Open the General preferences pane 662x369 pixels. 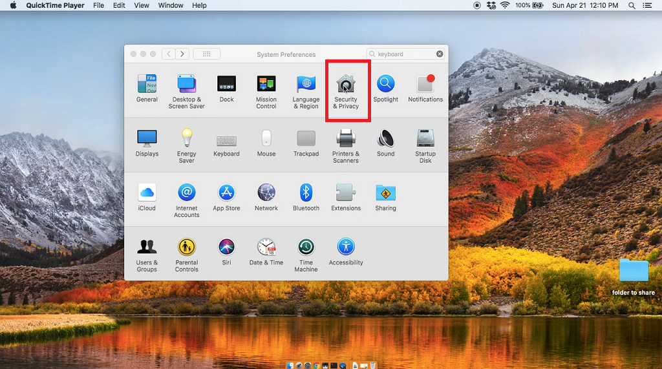pos(147,88)
